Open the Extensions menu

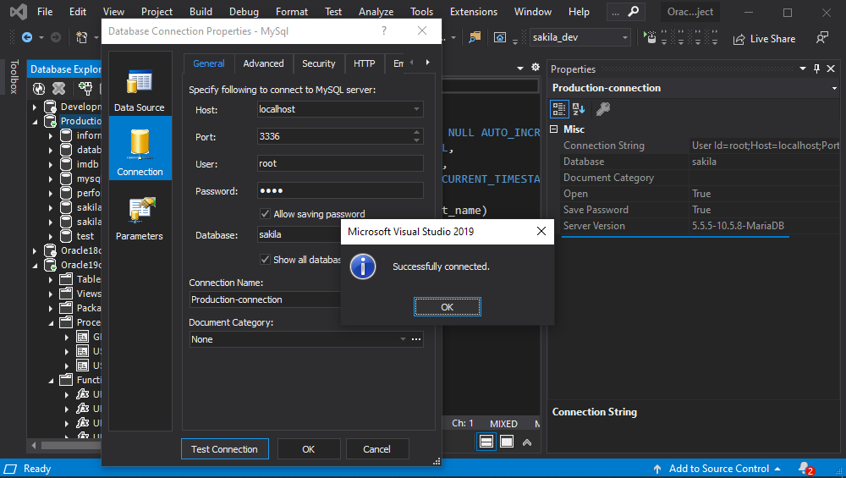point(474,11)
